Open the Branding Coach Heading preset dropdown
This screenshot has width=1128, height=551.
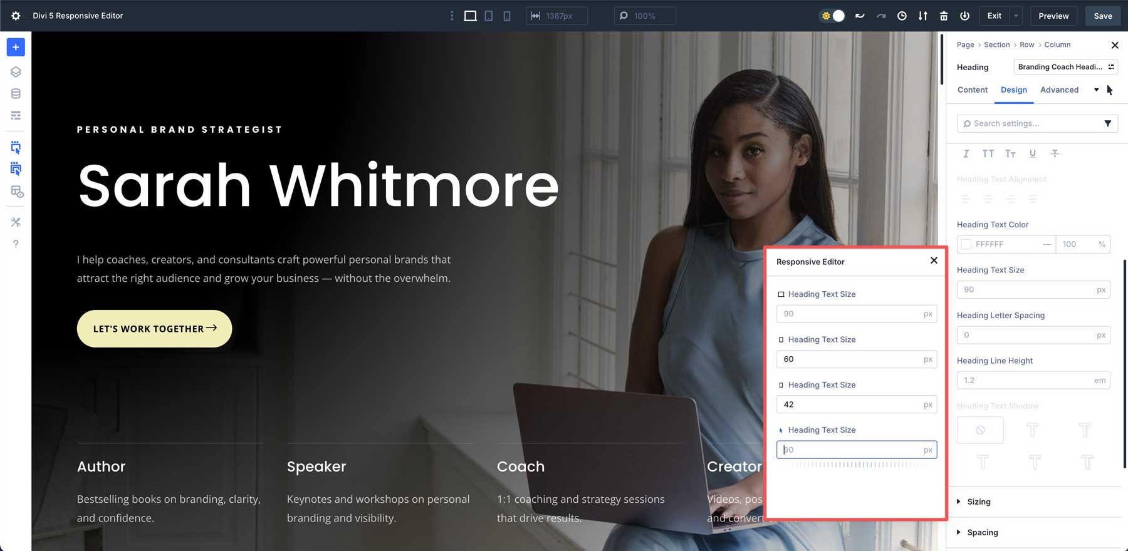1065,67
